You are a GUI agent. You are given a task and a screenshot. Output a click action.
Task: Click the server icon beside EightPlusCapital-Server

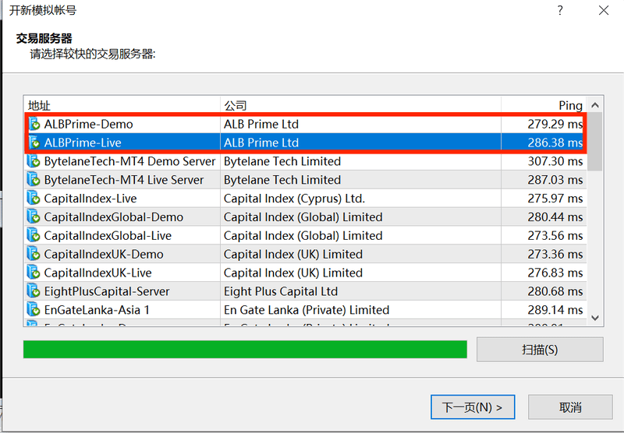click(34, 291)
